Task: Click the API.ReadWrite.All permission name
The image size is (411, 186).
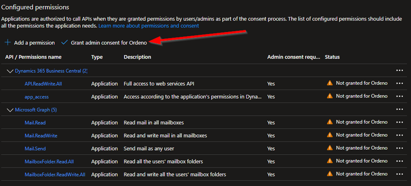Action: pyautogui.click(x=43, y=84)
